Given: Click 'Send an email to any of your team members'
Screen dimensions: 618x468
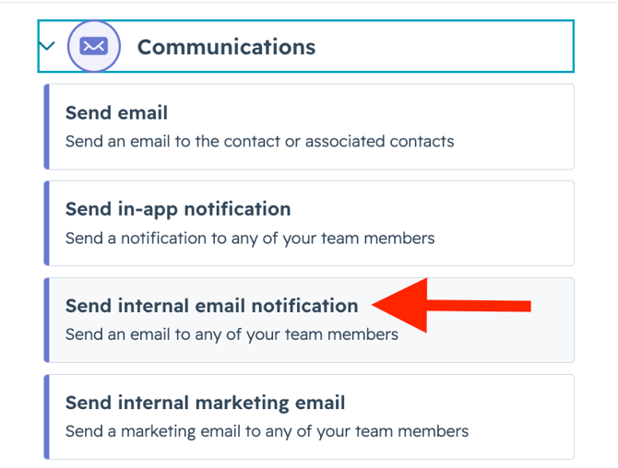Looking at the screenshot, I should click(232, 334).
